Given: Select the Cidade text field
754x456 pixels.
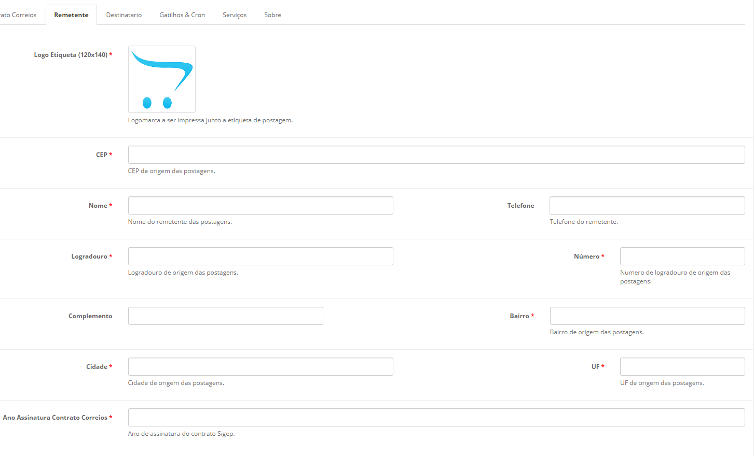Looking at the screenshot, I should (261, 367).
